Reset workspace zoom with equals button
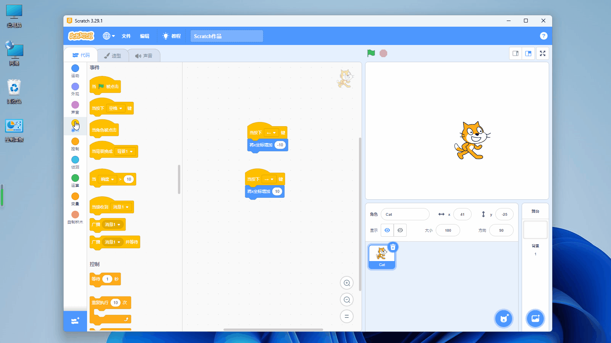Image resolution: width=611 pixels, height=343 pixels. tap(347, 316)
